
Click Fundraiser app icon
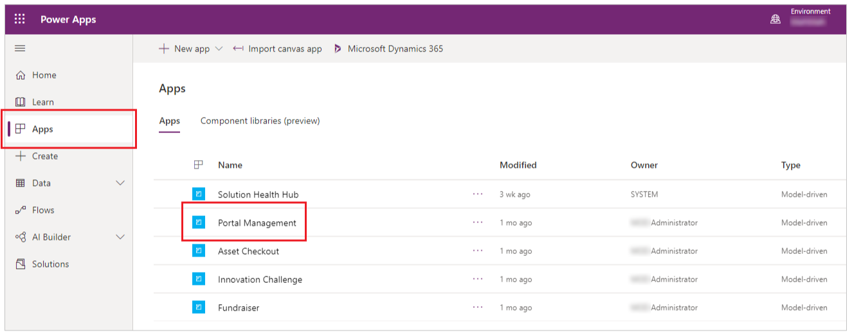[x=199, y=307]
